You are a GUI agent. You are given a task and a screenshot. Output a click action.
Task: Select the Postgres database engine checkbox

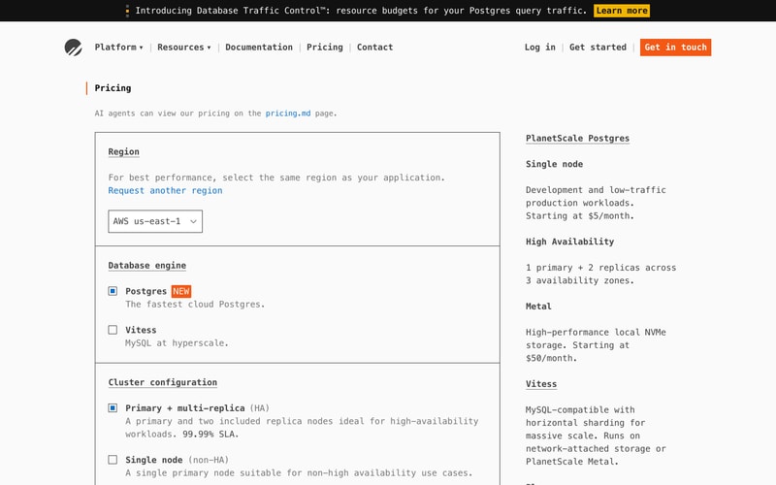point(113,291)
